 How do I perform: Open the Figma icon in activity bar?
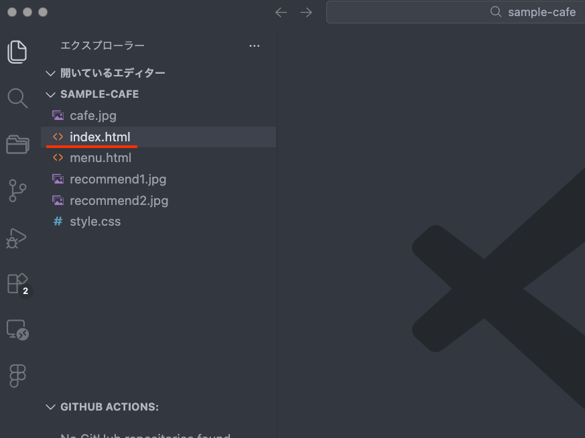coord(17,376)
